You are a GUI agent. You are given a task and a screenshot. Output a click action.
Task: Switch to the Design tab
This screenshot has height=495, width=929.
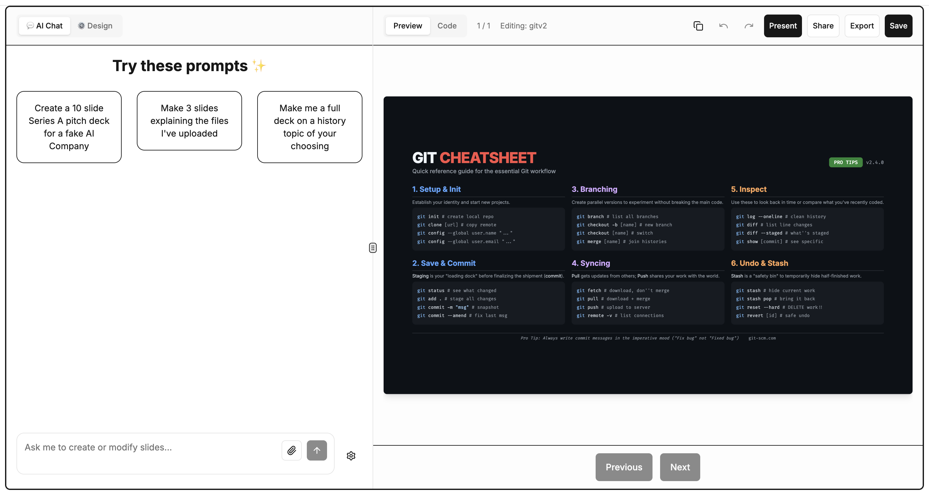95,26
